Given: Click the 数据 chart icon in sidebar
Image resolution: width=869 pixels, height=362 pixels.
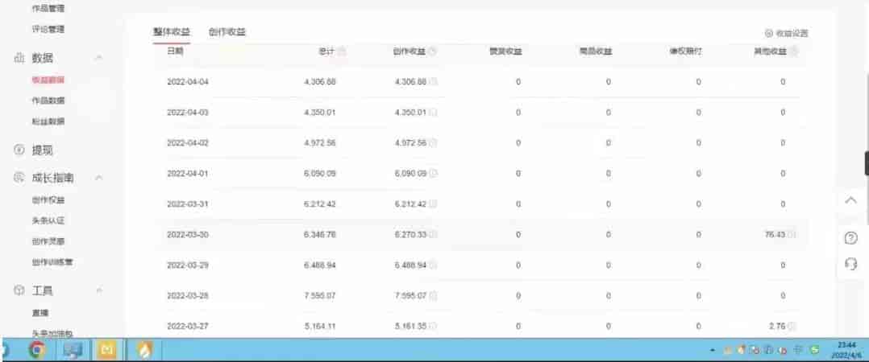Looking at the screenshot, I should pos(19,58).
